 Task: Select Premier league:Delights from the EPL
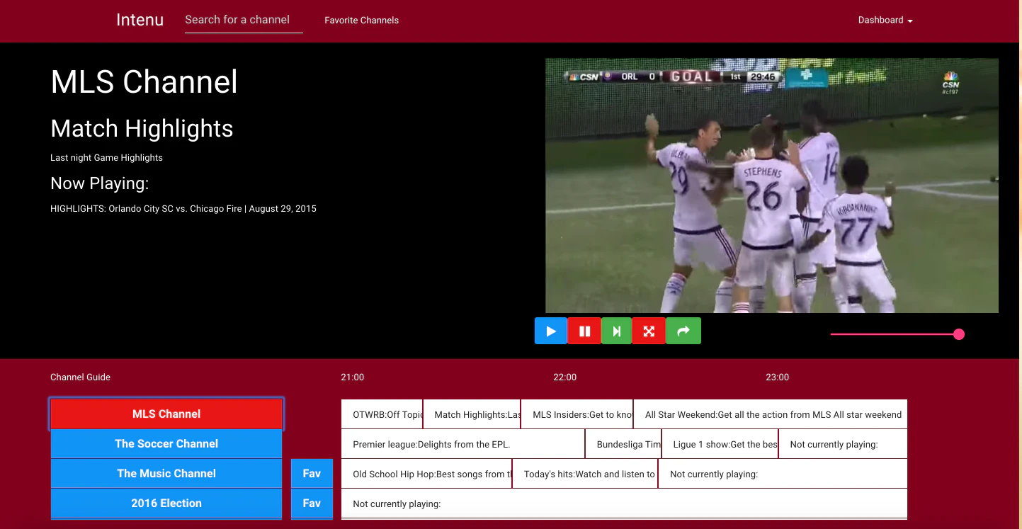pyautogui.click(x=463, y=444)
